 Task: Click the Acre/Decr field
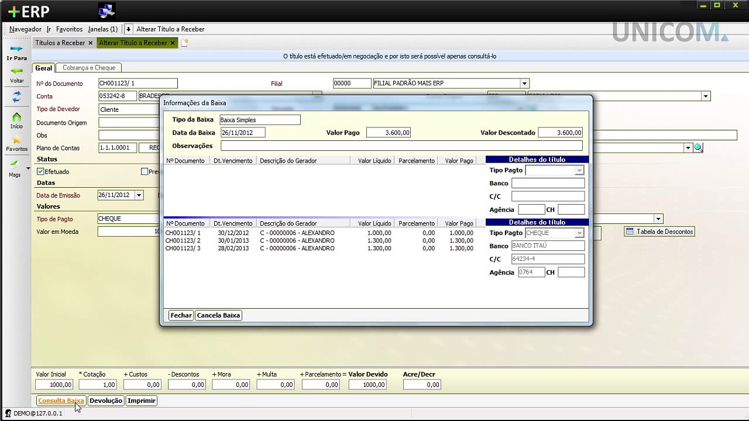click(422, 385)
